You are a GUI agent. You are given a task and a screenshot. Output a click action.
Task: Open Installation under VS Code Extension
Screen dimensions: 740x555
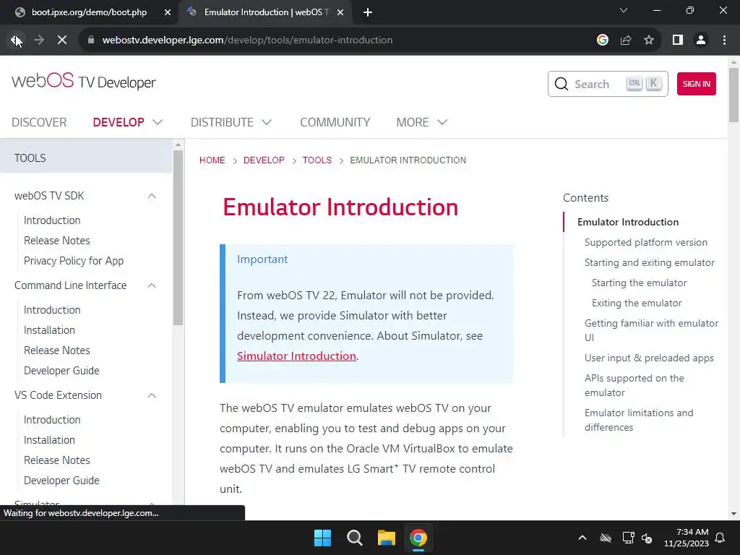[49, 440]
